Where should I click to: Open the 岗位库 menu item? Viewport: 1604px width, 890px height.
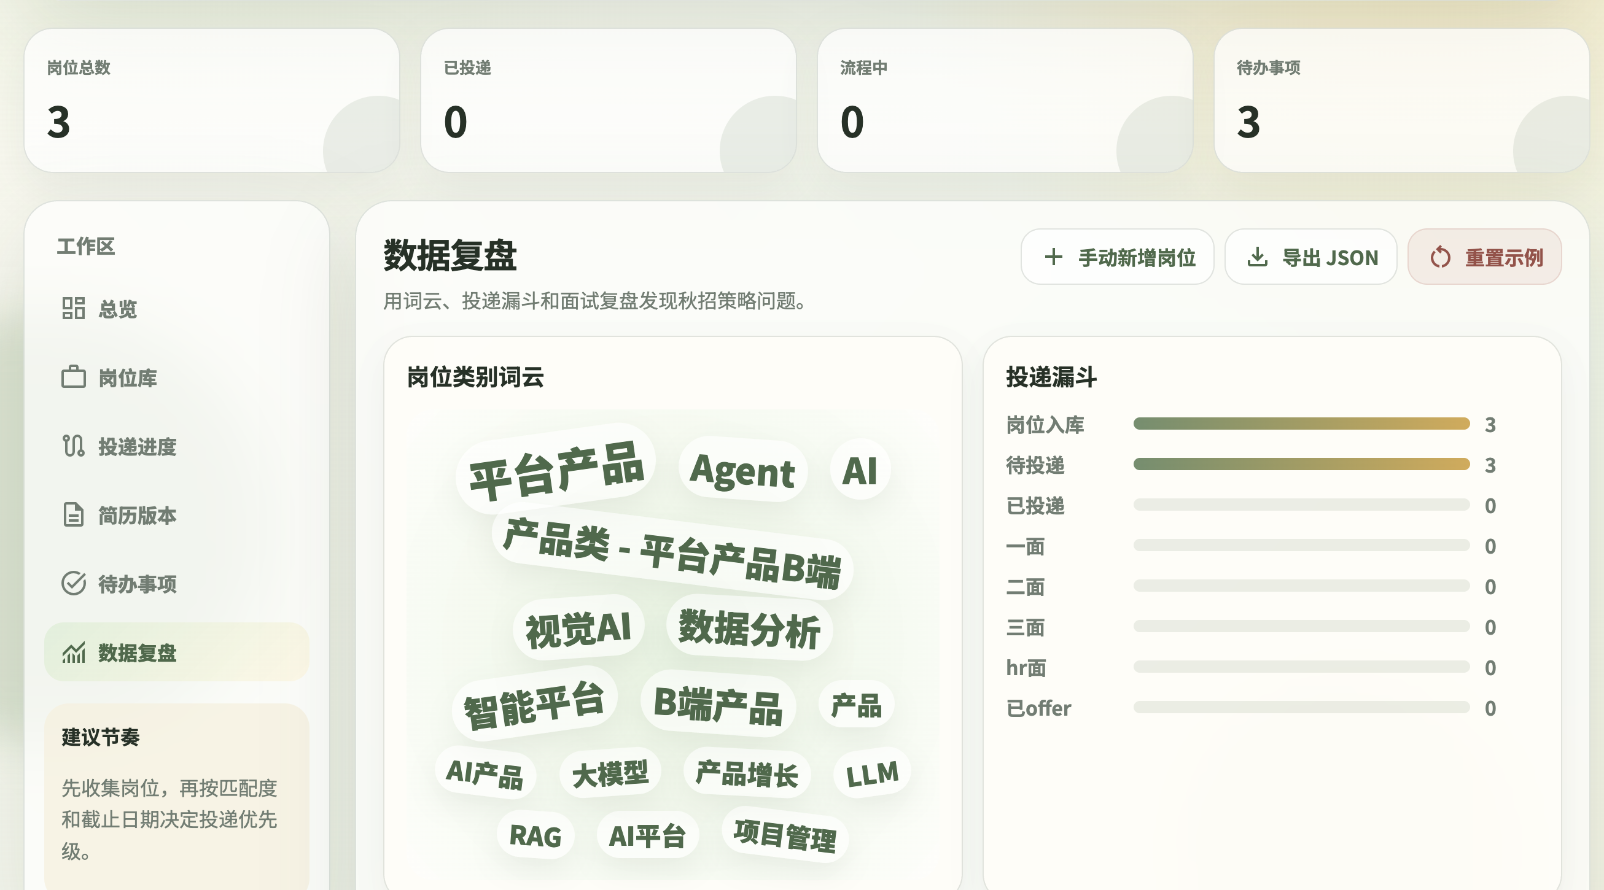pos(177,377)
